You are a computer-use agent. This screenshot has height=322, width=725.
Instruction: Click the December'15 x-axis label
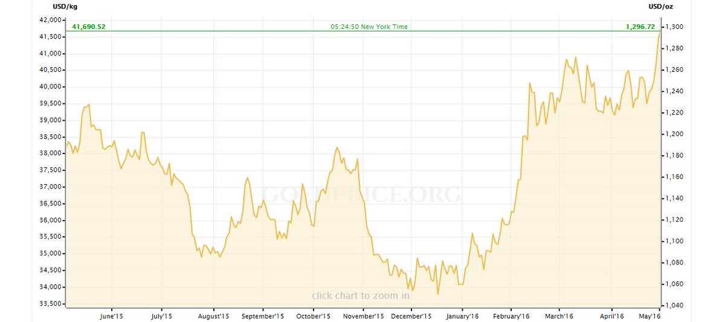411,315
